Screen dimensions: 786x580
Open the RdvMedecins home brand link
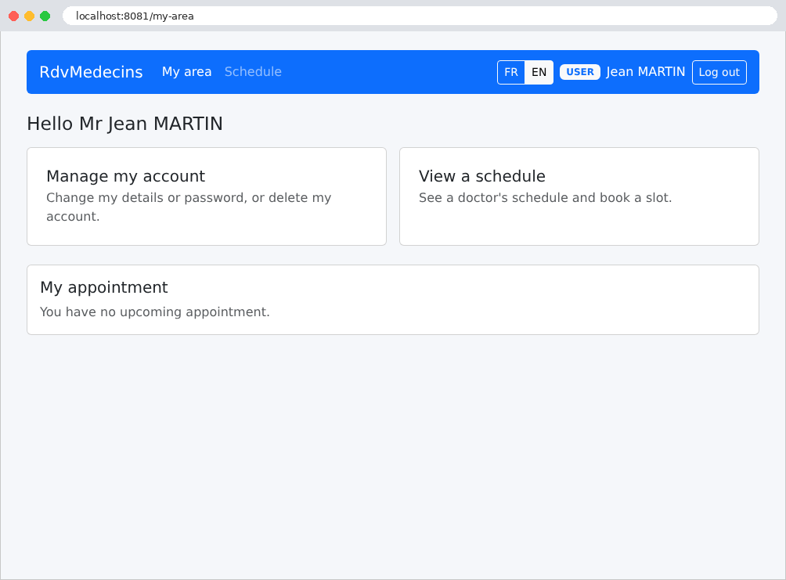coord(91,72)
